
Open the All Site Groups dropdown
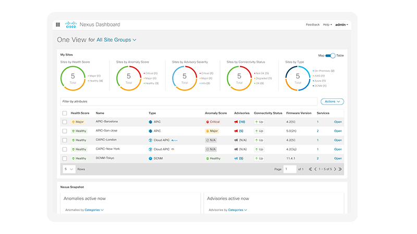coord(116,40)
